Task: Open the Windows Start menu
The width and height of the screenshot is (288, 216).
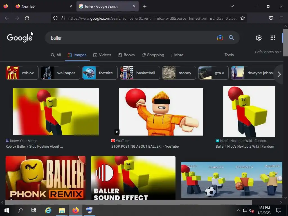Action: click(x=7, y=210)
